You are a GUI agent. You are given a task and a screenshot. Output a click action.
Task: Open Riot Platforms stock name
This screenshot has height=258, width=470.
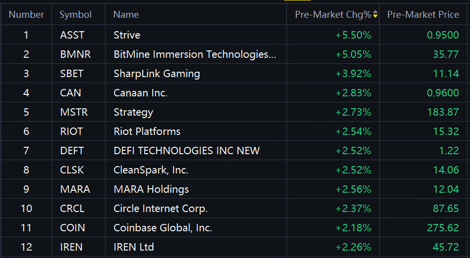point(147,131)
